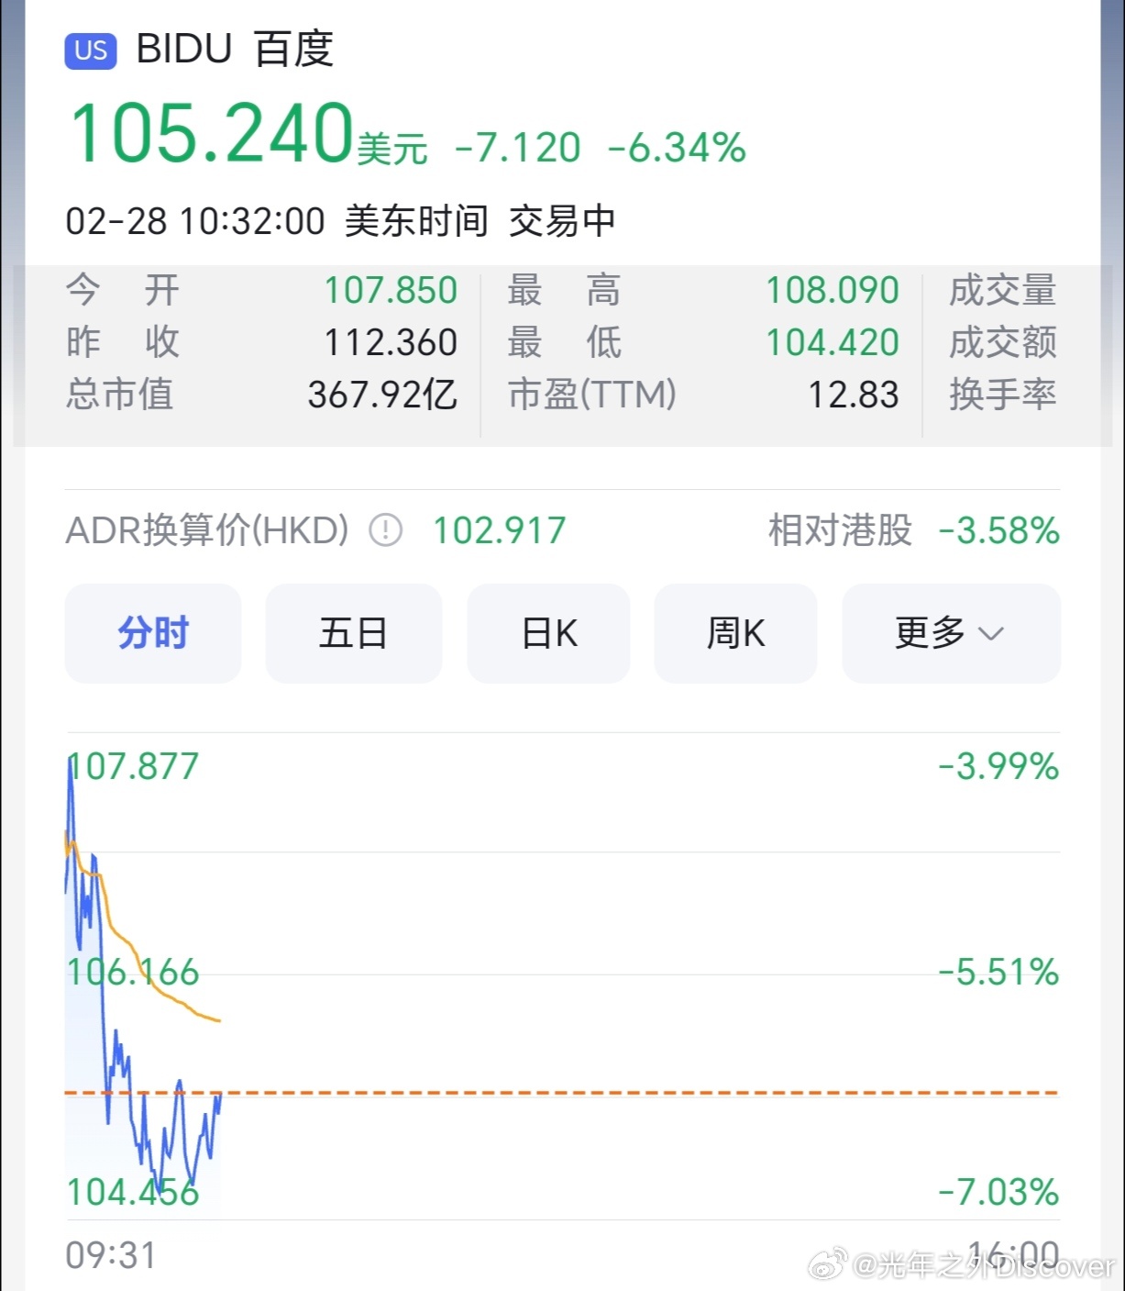This screenshot has height=1291, width=1125.
Task: Tap the current price 105.240
Action: click(x=212, y=134)
